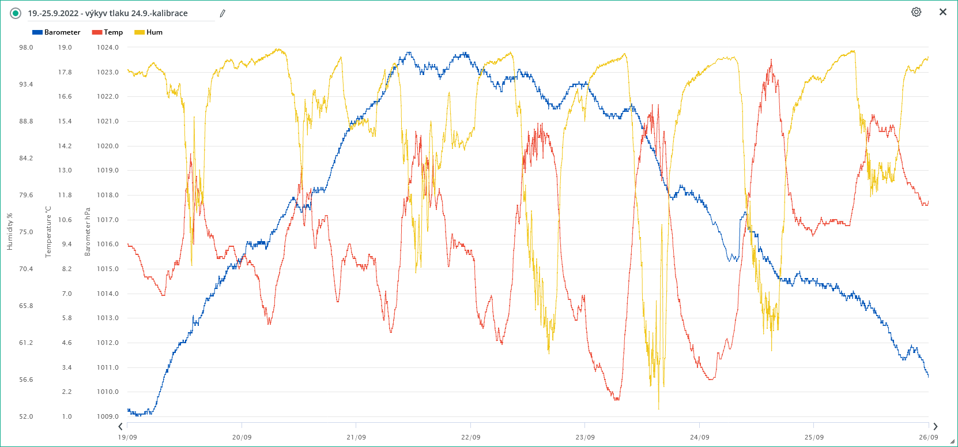Click the pencil edit icon beside the title
Screen dimensions: 958x447
222,13
